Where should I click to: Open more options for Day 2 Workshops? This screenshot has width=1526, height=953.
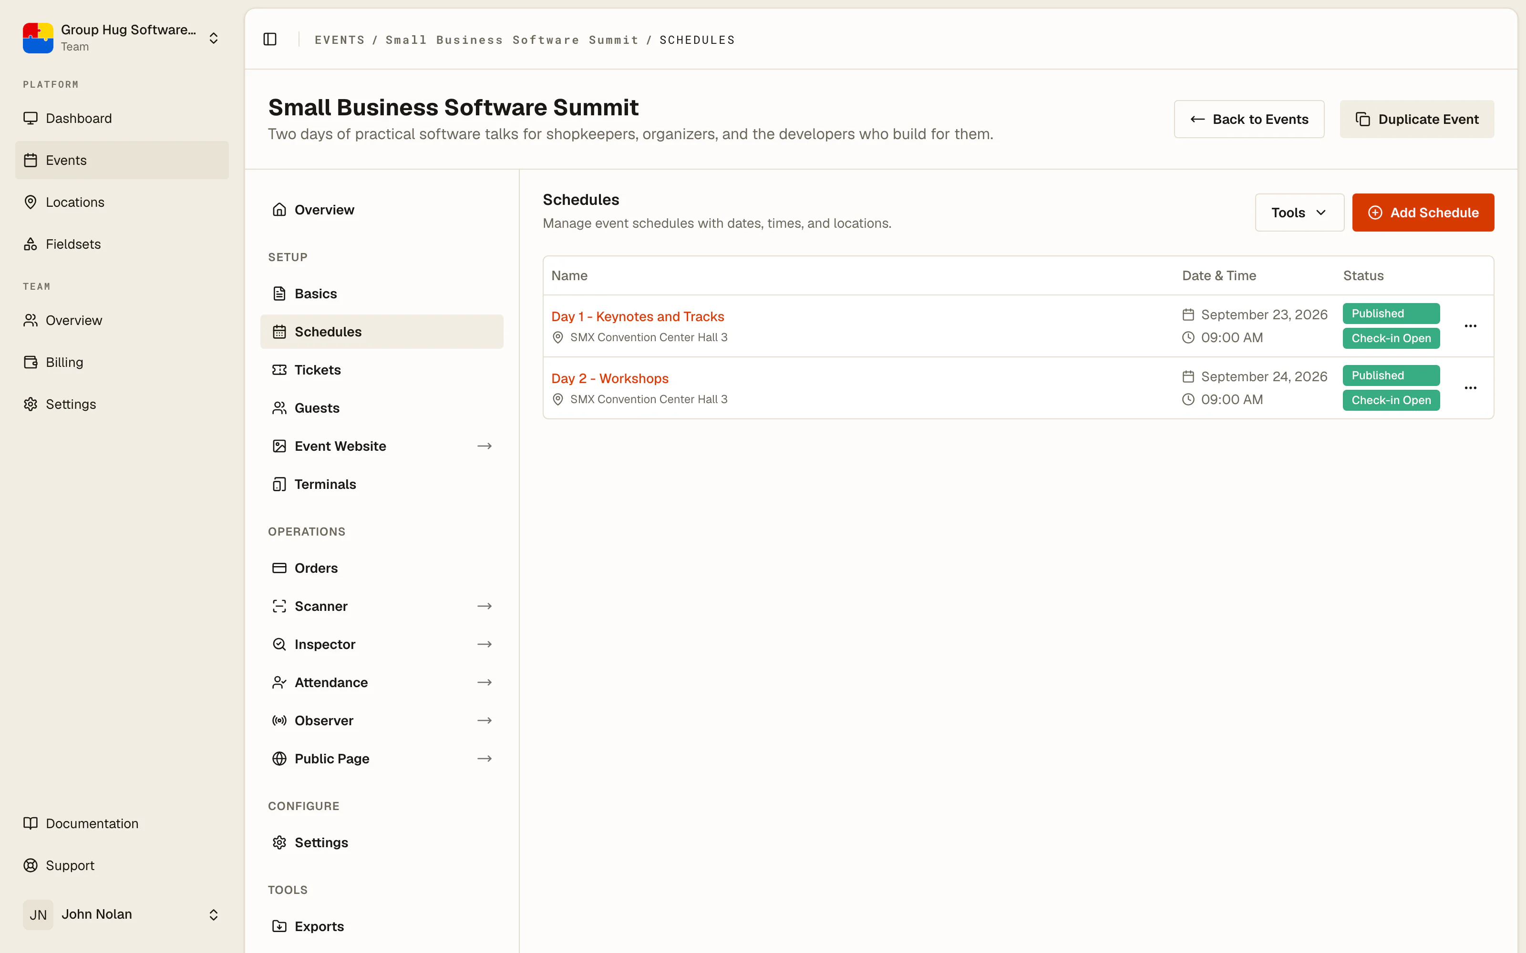click(1471, 387)
